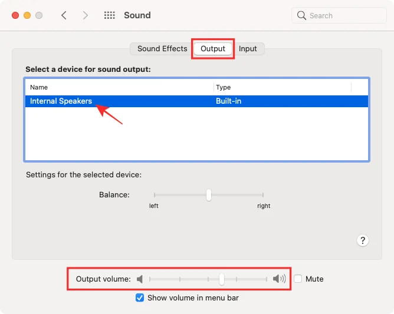Open the Input tab
394x314 pixels.
click(x=248, y=49)
